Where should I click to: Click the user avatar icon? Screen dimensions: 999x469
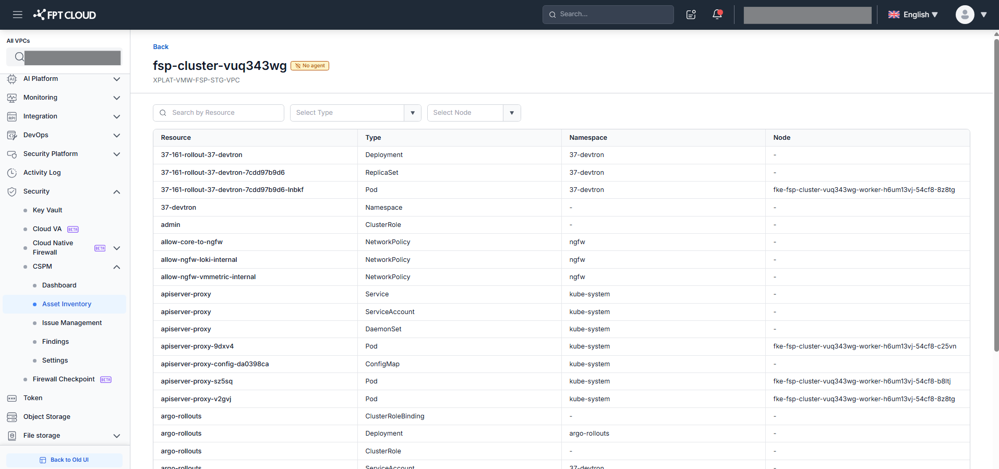(965, 15)
